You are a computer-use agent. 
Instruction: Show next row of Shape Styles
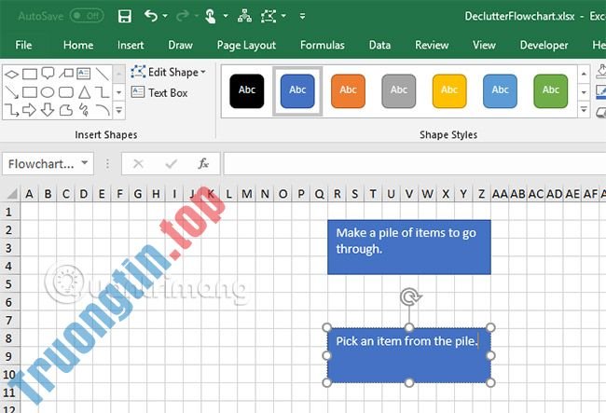pyautogui.click(x=584, y=92)
